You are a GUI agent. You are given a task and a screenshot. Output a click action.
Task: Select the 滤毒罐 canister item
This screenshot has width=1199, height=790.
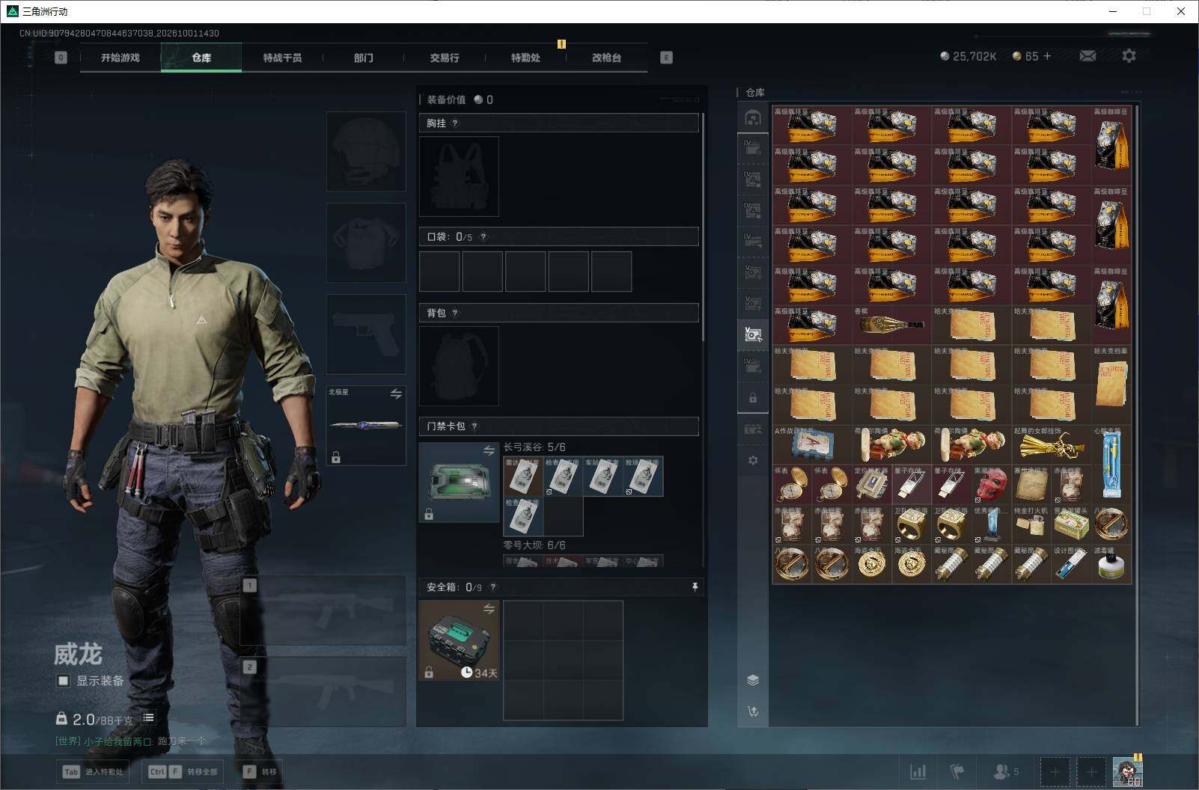pos(1111,563)
